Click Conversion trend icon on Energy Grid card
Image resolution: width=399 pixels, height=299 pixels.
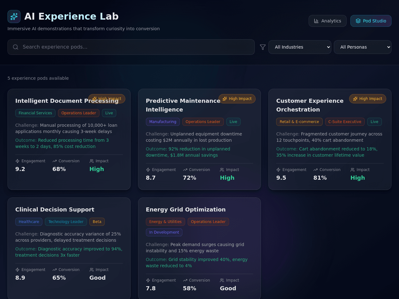[185, 280]
